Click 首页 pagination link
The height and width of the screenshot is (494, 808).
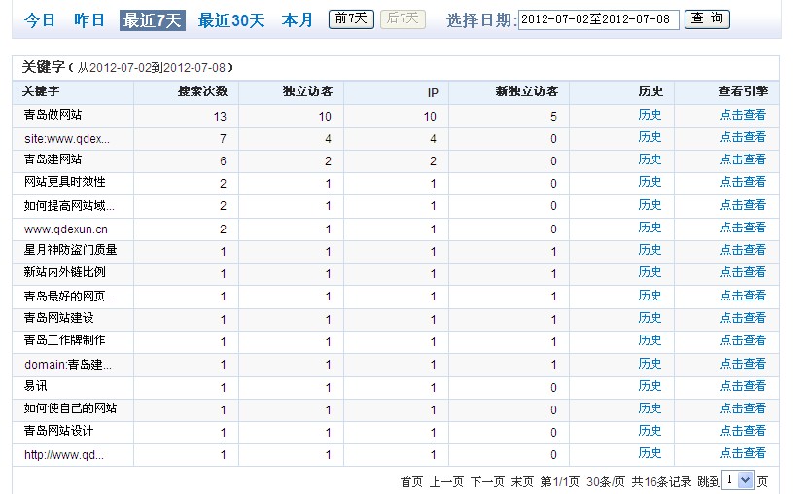click(412, 482)
